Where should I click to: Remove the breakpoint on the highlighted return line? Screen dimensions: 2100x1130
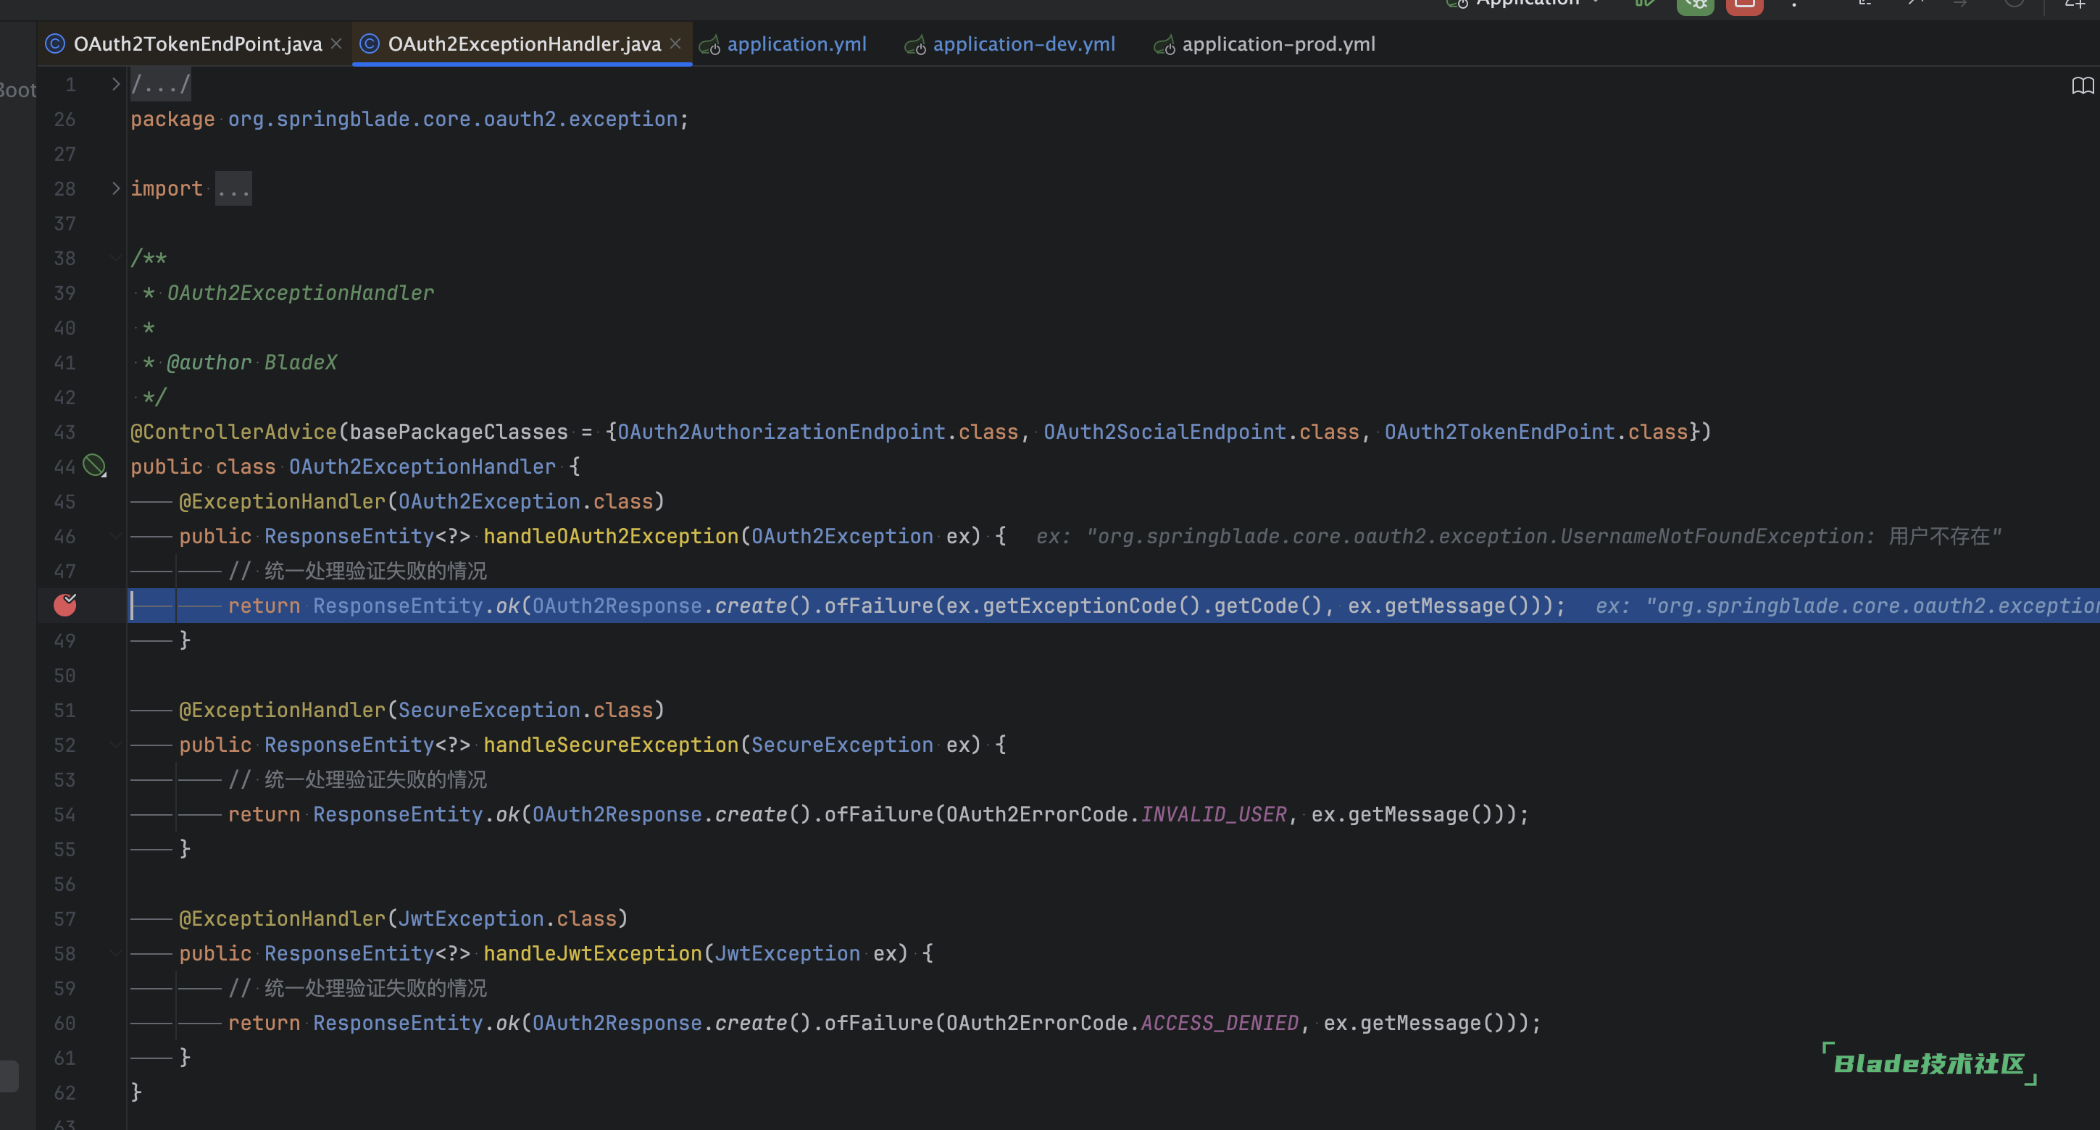(x=65, y=605)
